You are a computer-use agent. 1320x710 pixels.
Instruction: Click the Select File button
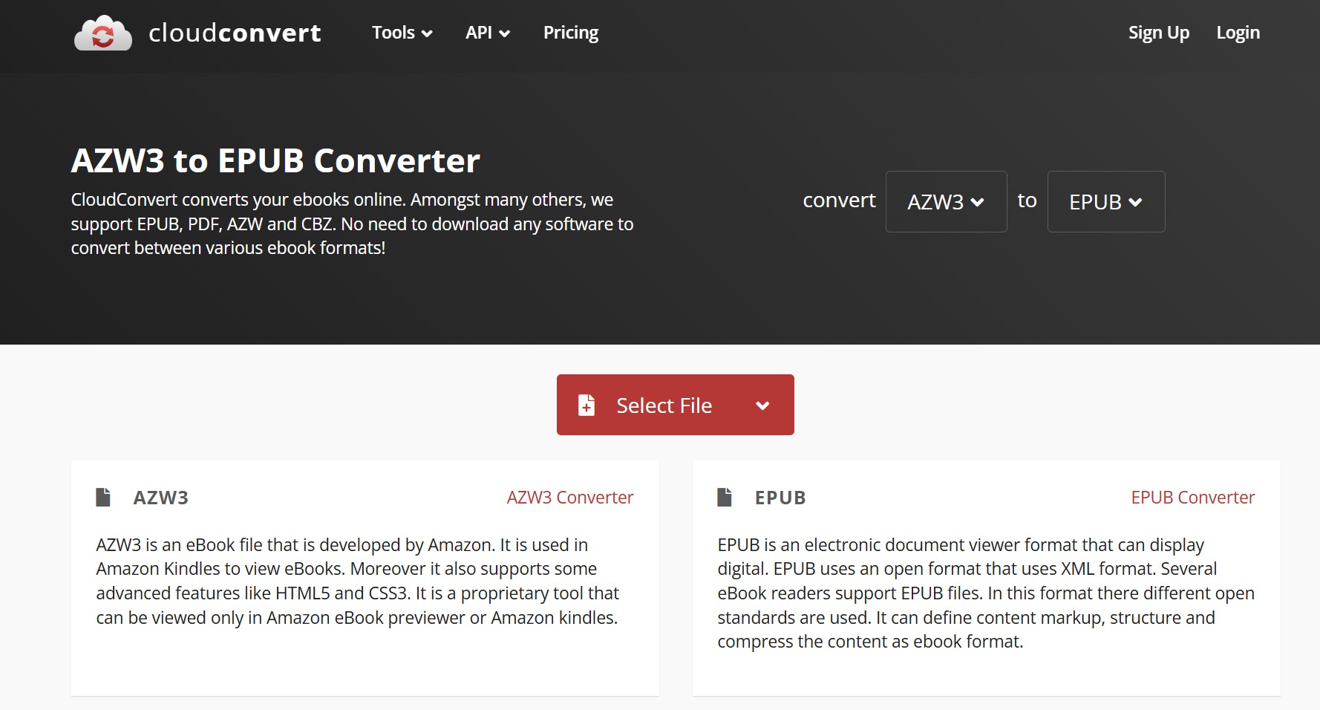pos(663,406)
